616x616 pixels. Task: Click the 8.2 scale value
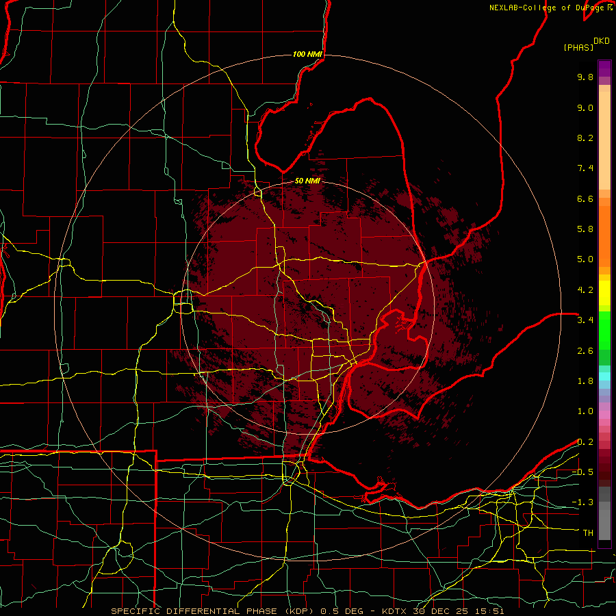coord(585,138)
